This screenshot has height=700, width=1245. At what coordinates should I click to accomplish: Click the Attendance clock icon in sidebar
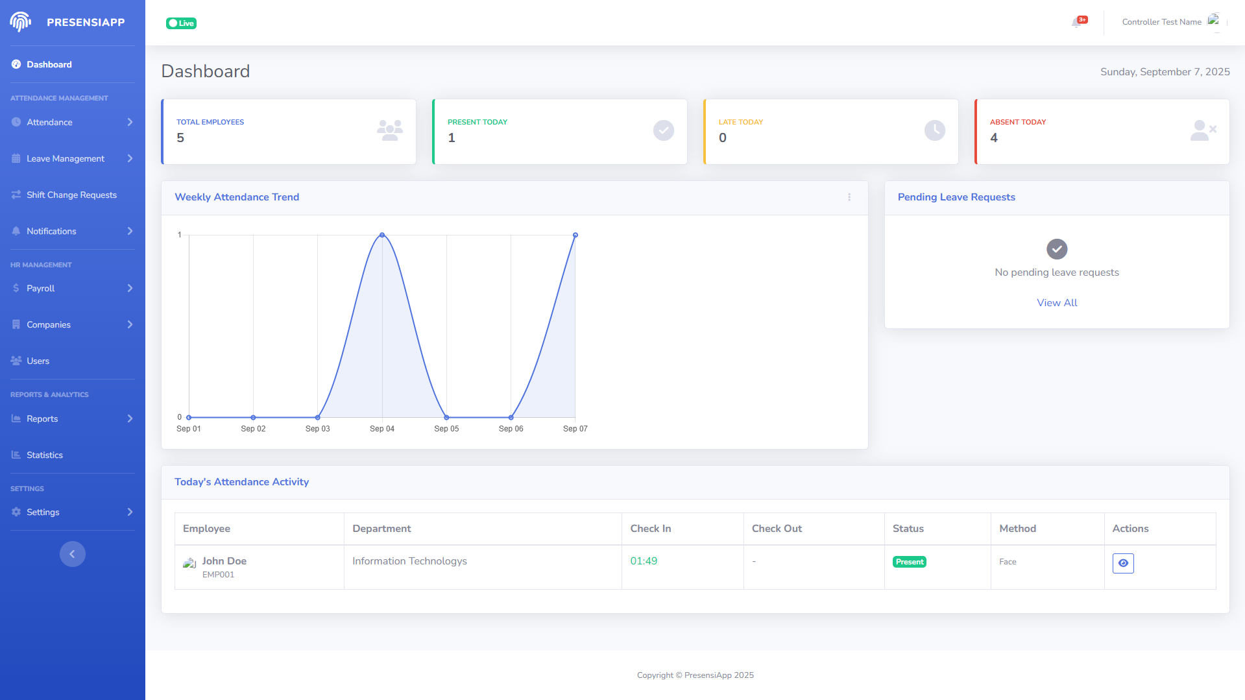pos(16,122)
